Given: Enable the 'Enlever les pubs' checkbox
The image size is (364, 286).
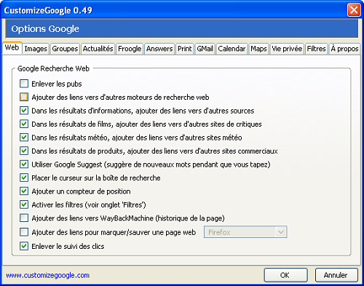Looking at the screenshot, I should (24, 84).
